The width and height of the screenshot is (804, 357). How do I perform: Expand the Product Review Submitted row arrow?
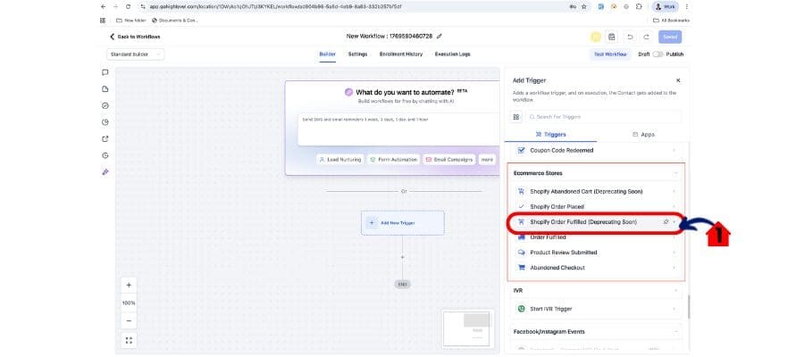[x=674, y=253]
